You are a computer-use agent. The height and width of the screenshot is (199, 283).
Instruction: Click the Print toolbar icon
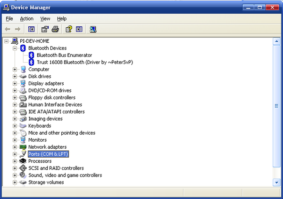[x=55, y=29]
